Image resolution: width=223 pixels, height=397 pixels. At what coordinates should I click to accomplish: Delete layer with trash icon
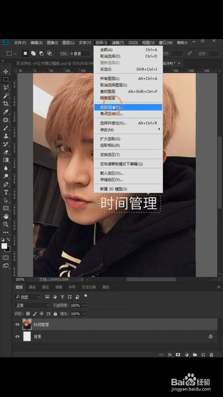tap(212, 355)
